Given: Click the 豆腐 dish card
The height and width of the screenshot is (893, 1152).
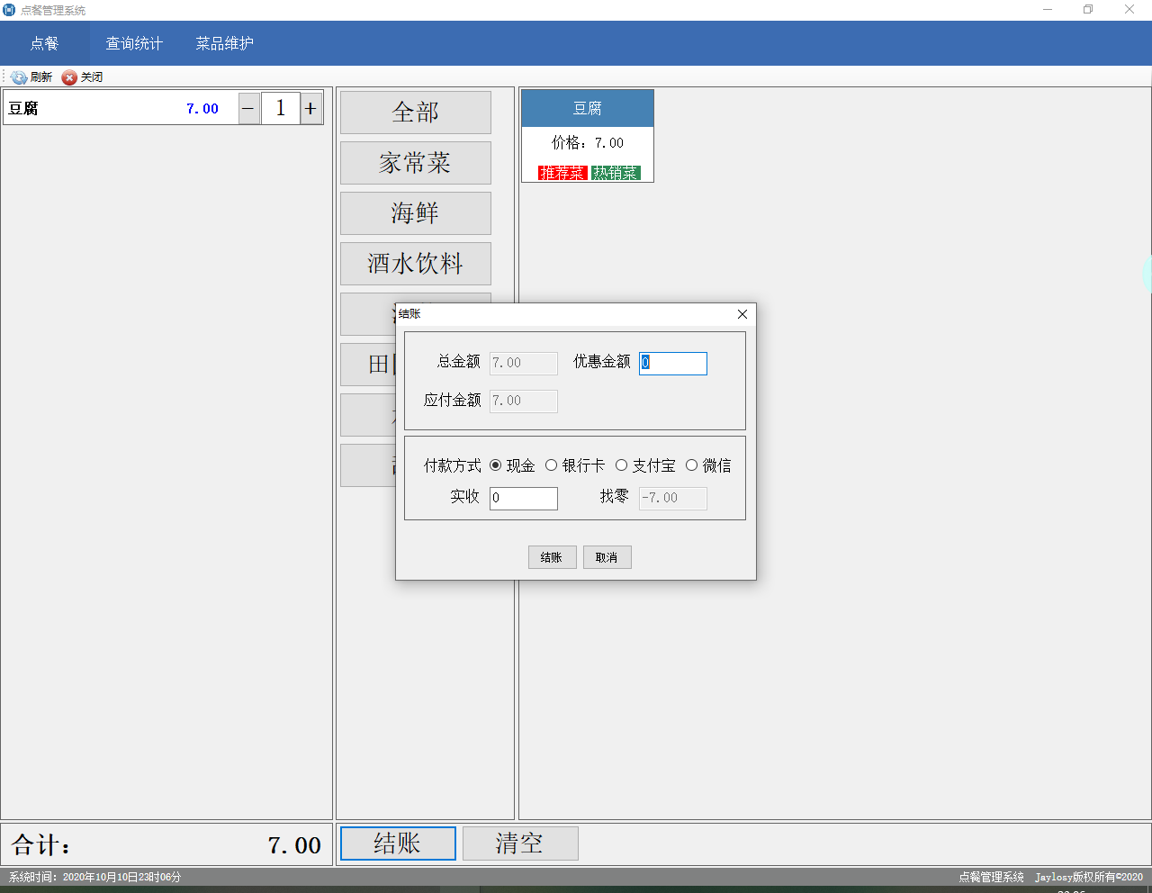Looking at the screenshot, I should coord(588,136).
